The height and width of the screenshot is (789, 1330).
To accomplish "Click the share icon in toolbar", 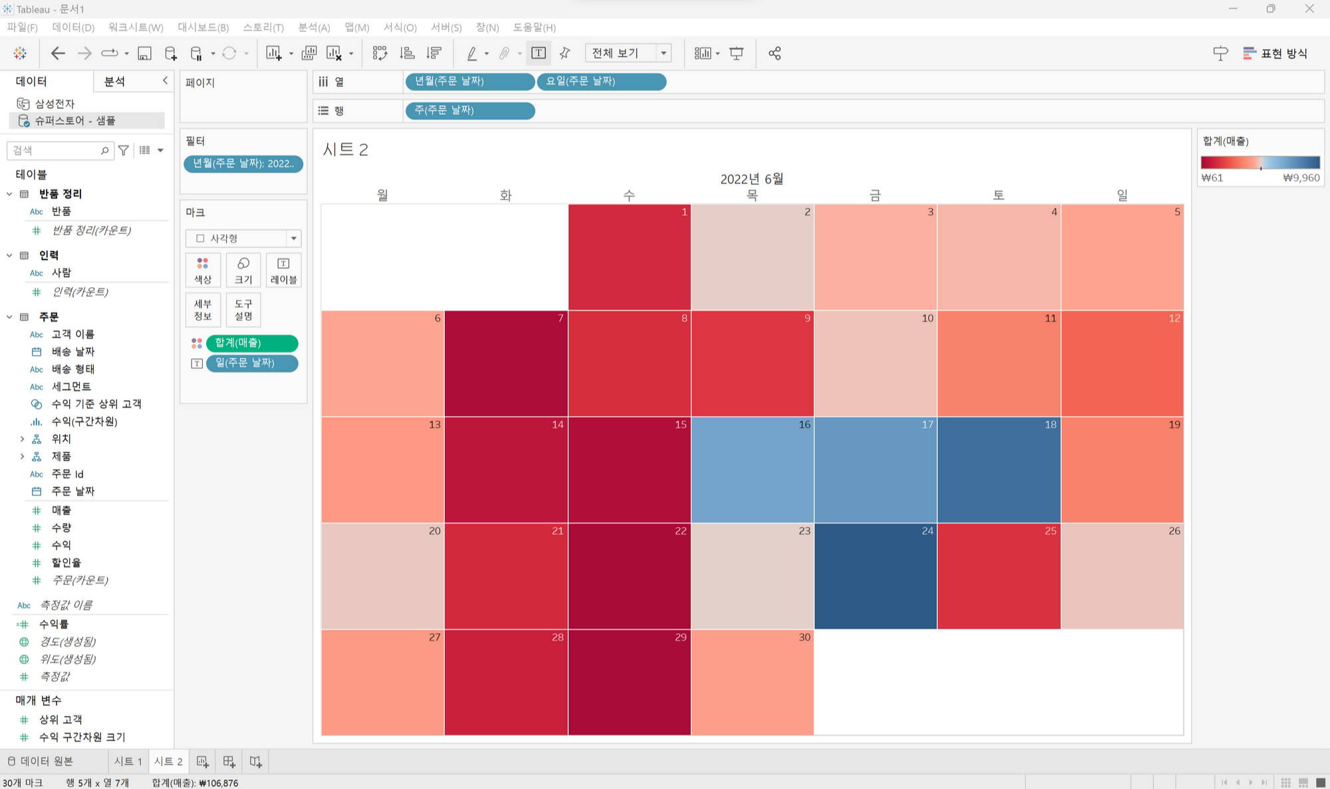I will click(x=775, y=53).
